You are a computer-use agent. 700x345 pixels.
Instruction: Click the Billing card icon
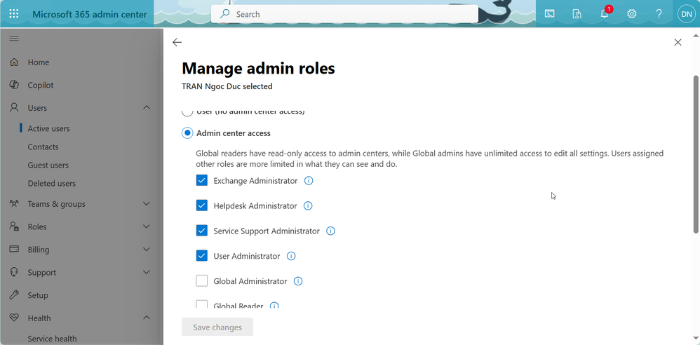point(14,249)
